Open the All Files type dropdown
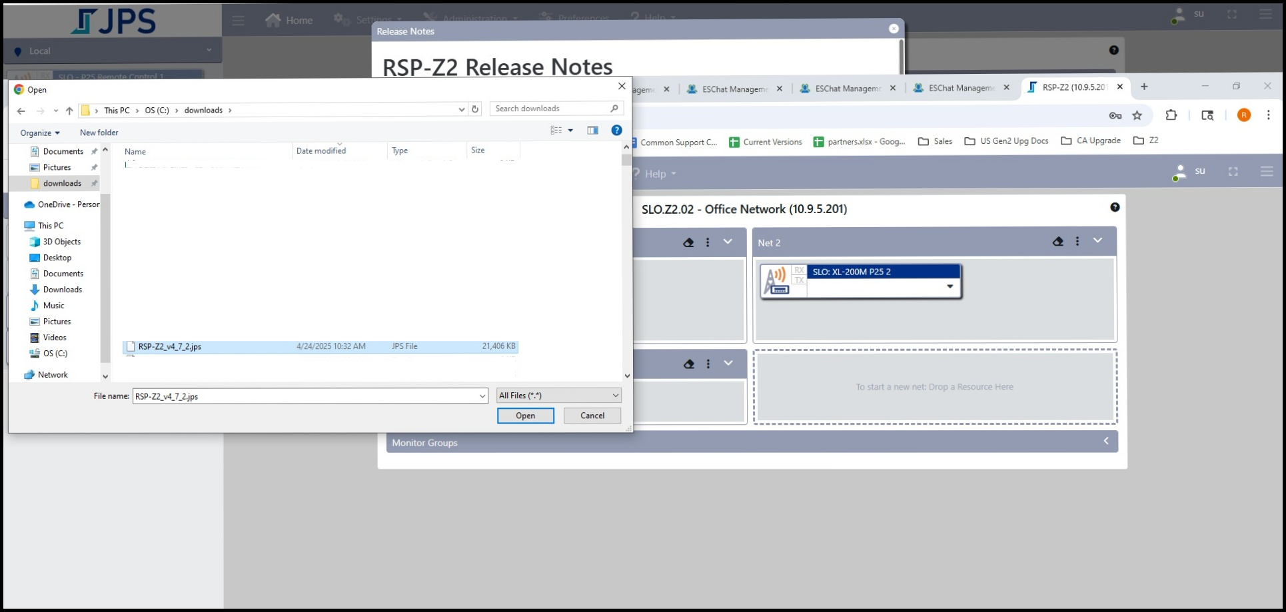 [559, 396]
